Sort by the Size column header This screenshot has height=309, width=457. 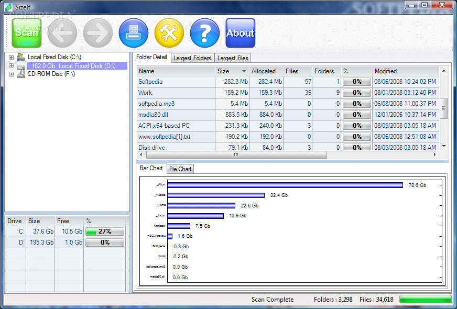pyautogui.click(x=232, y=71)
